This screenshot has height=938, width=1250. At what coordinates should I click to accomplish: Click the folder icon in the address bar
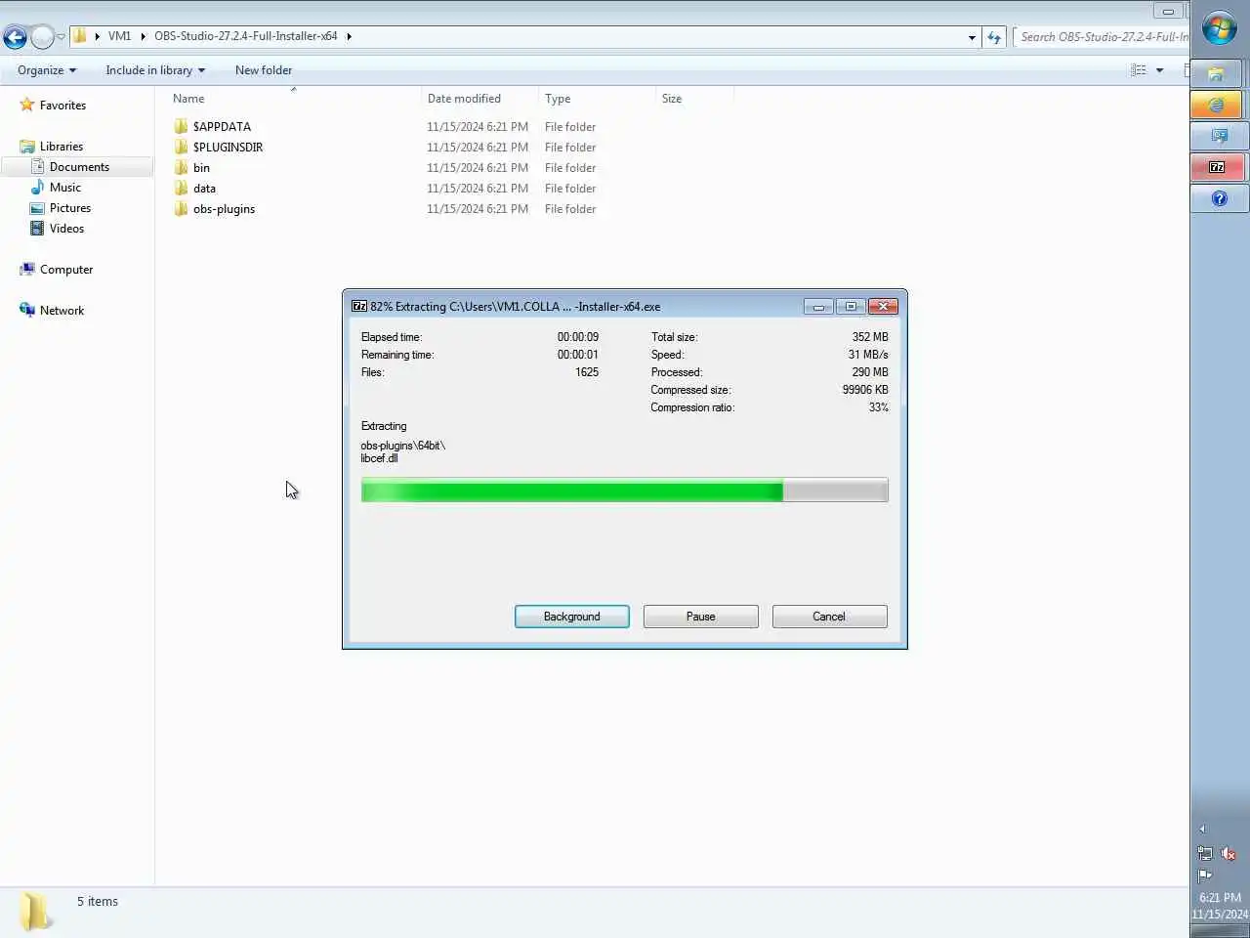80,36
